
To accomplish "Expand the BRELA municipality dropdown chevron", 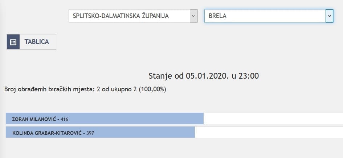I will point(329,16).
